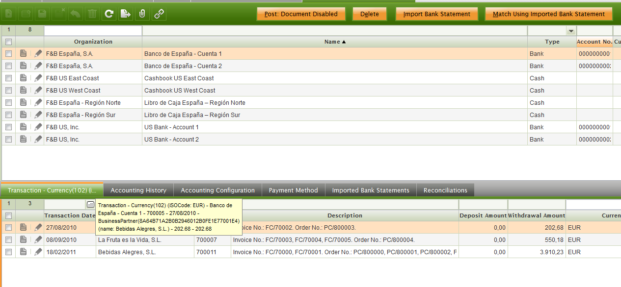Edit US Bank - Account 2 row with pencil
Viewport: 621px width, 287px height.
coord(38,139)
